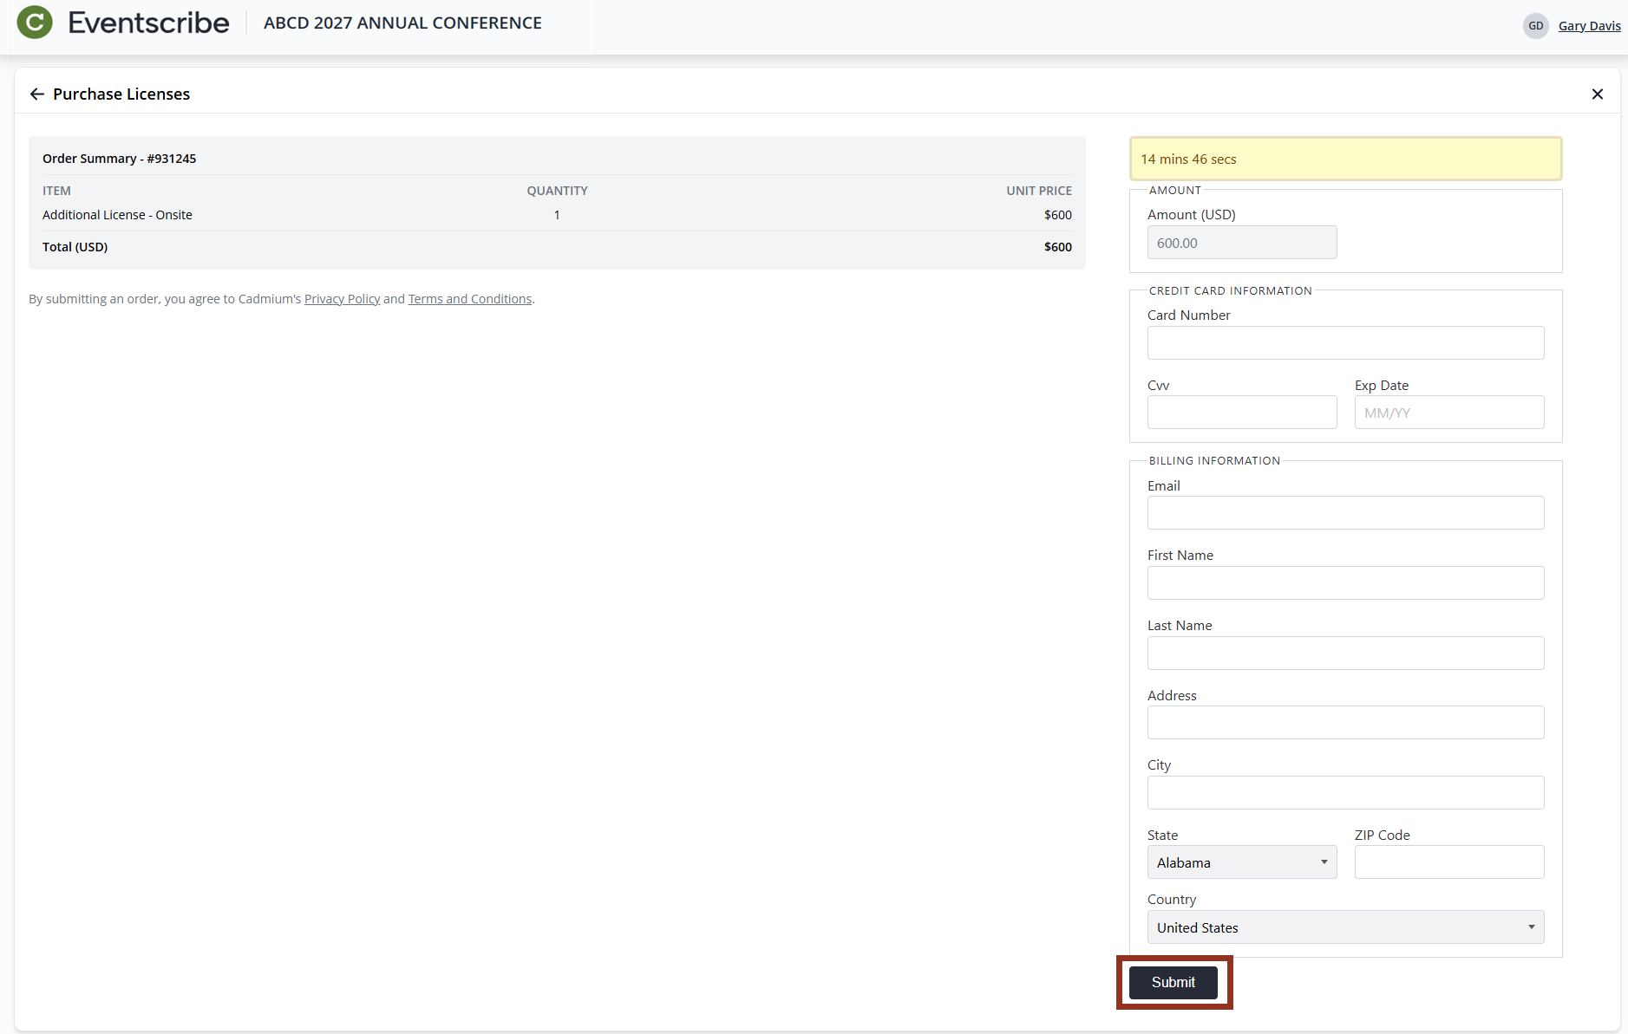Click the Exp Date MM/YY field
Viewport: 1628px width, 1034px height.
pyautogui.click(x=1448, y=412)
